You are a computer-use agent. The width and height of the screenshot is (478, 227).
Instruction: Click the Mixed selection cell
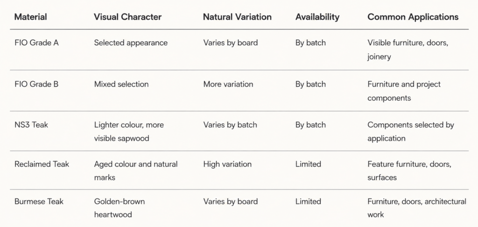(x=121, y=84)
